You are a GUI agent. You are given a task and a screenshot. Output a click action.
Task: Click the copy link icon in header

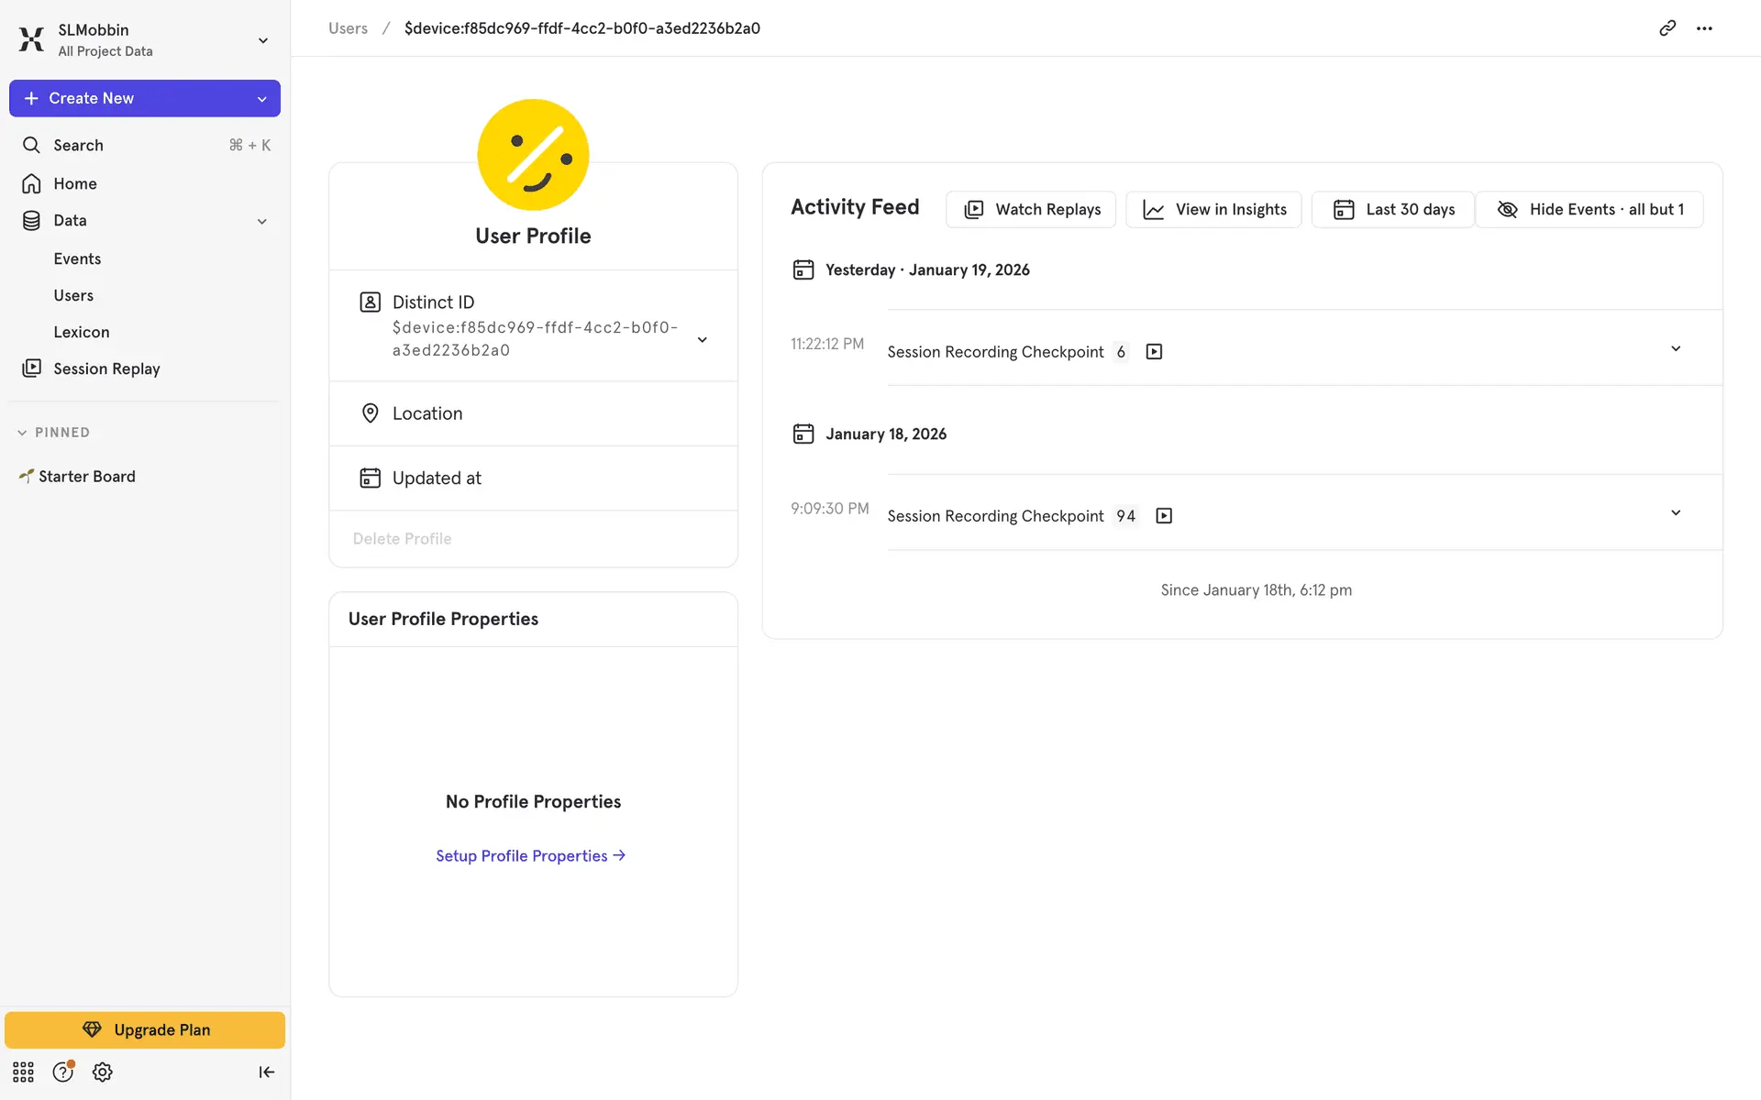pyautogui.click(x=1667, y=28)
